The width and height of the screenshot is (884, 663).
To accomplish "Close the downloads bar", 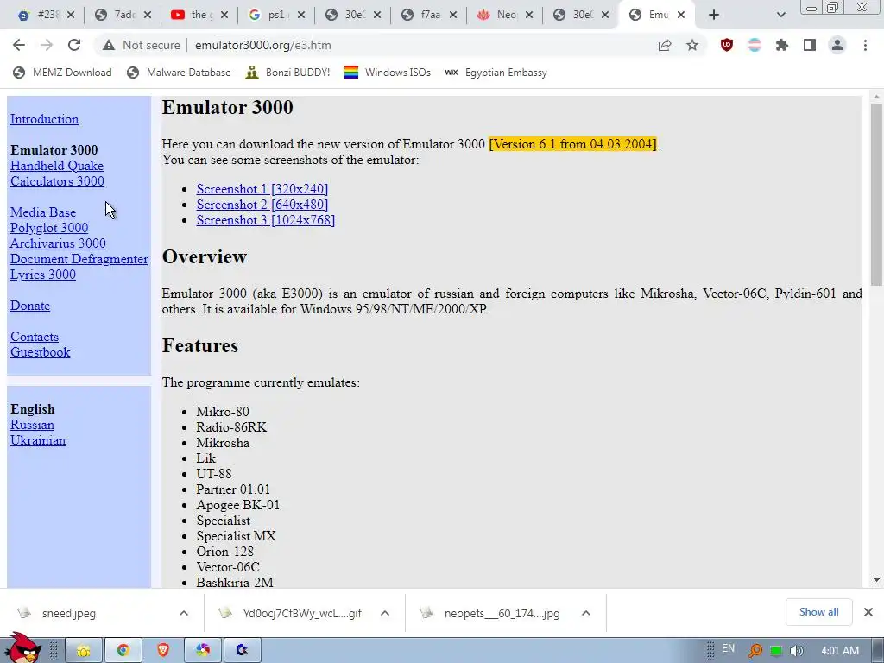I will (868, 612).
